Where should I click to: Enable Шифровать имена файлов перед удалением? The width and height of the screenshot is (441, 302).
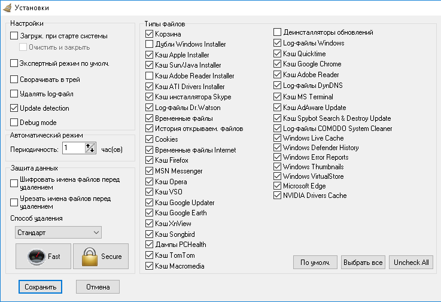[14, 184]
